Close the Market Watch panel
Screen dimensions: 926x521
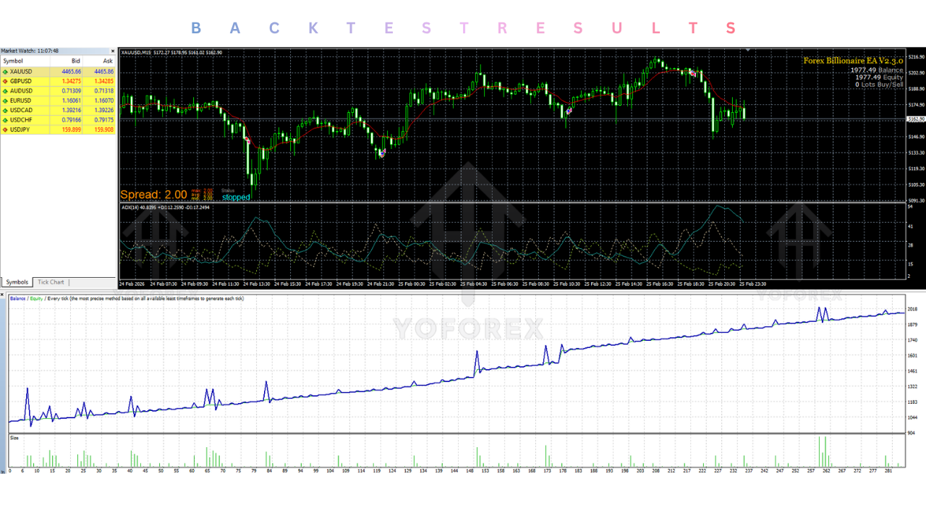coord(113,51)
